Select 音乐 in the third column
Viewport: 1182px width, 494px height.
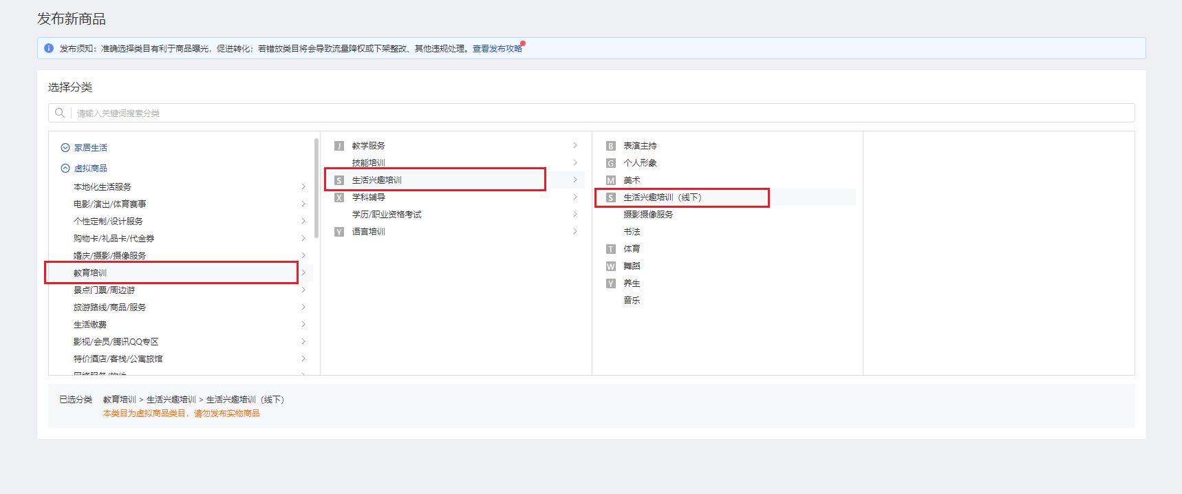pyautogui.click(x=632, y=301)
